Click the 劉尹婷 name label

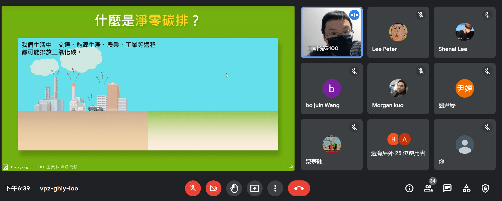point(447,105)
